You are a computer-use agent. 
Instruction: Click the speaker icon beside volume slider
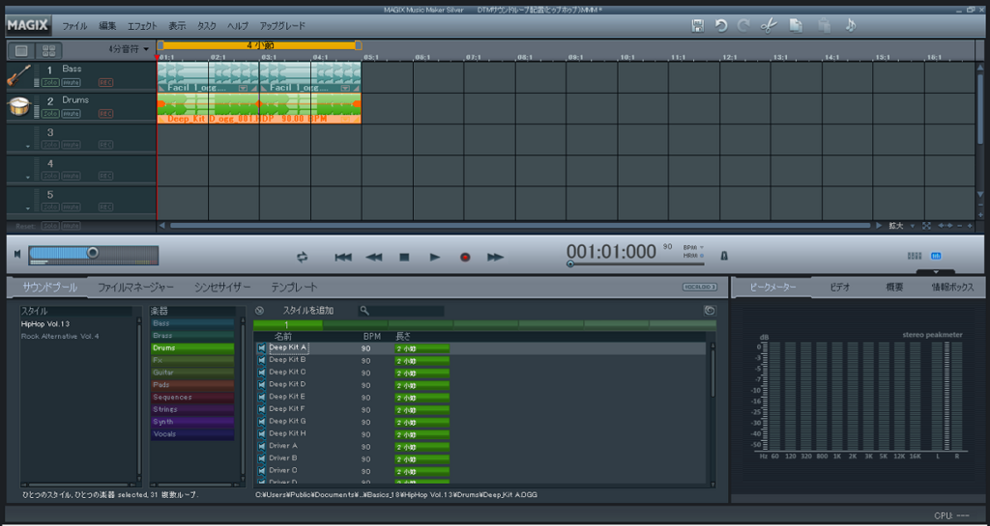tap(17, 254)
